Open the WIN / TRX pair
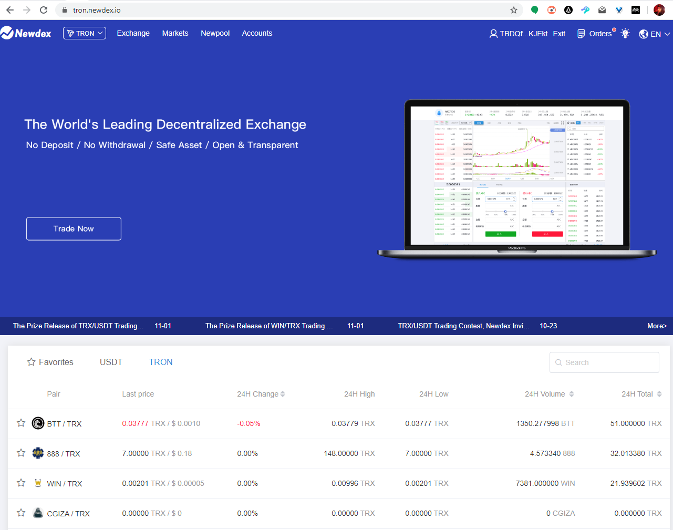This screenshot has width=673, height=530. (x=65, y=484)
